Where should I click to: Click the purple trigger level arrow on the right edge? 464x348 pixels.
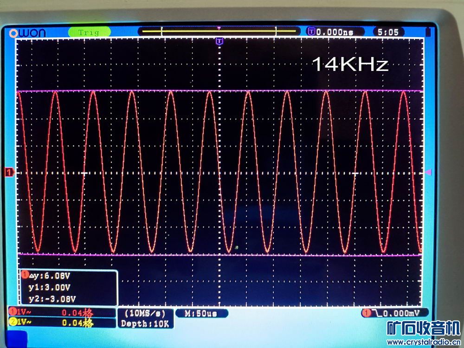pyautogui.click(x=428, y=172)
